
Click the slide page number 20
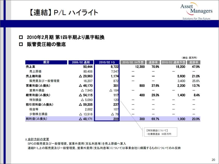click(213, 159)
